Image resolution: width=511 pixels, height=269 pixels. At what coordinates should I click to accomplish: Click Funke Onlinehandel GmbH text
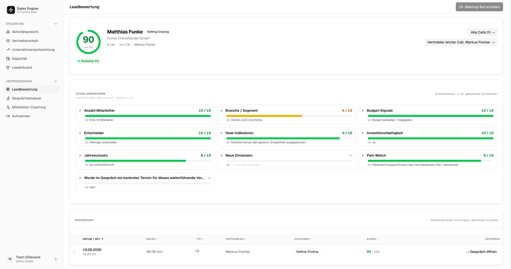(128, 38)
